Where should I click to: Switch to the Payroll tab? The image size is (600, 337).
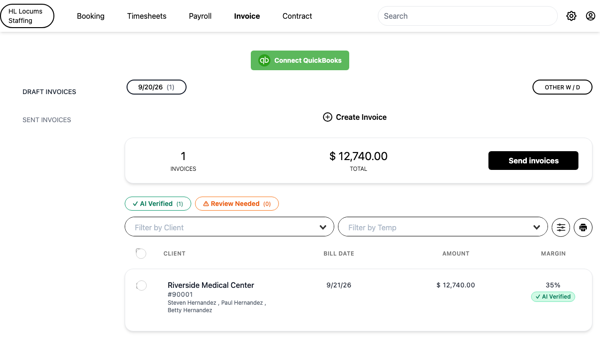tap(200, 16)
